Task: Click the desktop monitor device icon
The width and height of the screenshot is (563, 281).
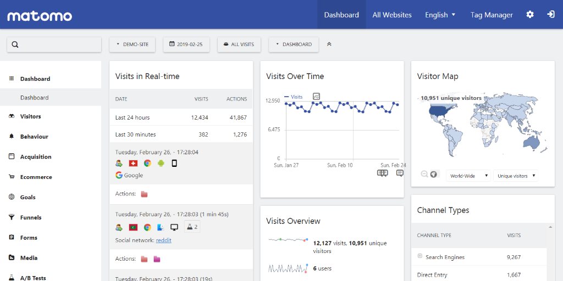Action: click(x=174, y=227)
